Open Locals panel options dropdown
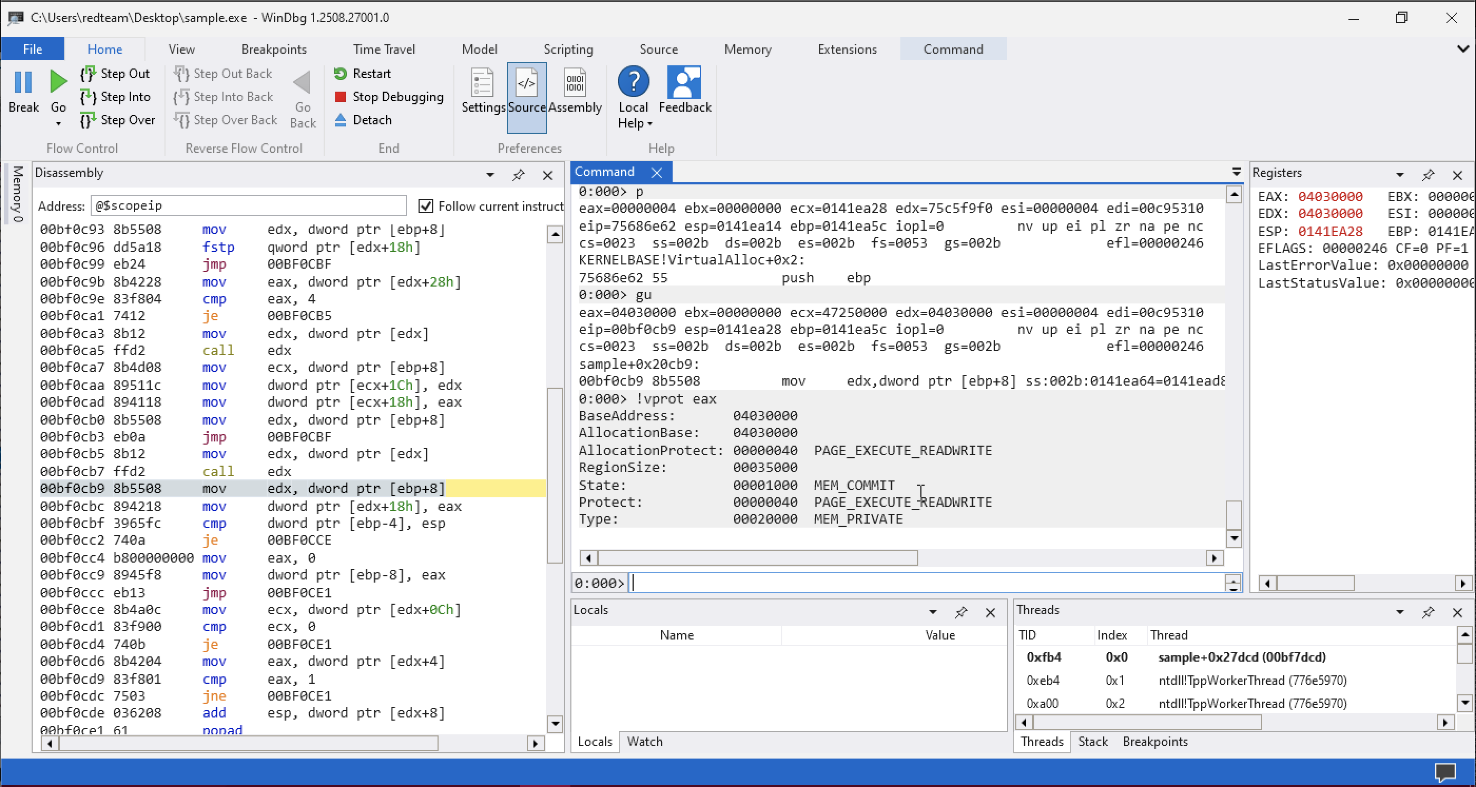1476x787 pixels. point(933,612)
